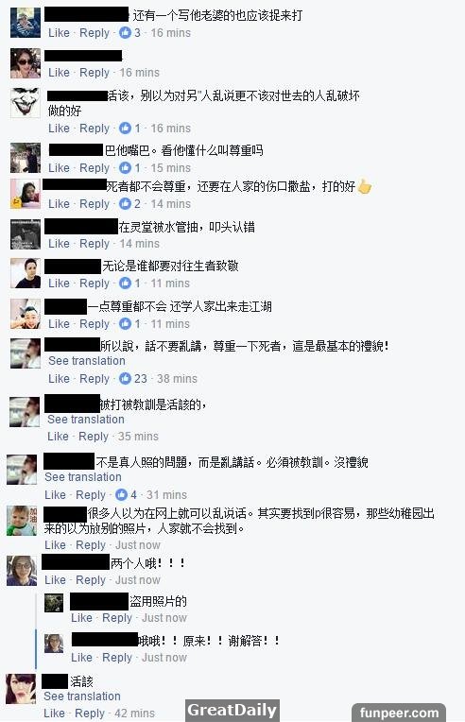The height and width of the screenshot is (722, 465).
Task: Open the baby photo profile avatar
Action: coord(22,521)
